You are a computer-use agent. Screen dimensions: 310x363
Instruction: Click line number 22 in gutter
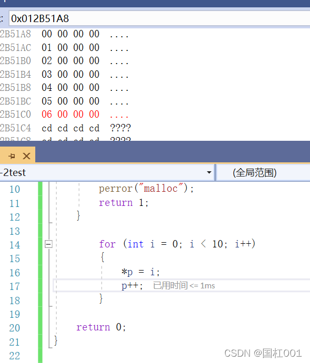click(15, 356)
